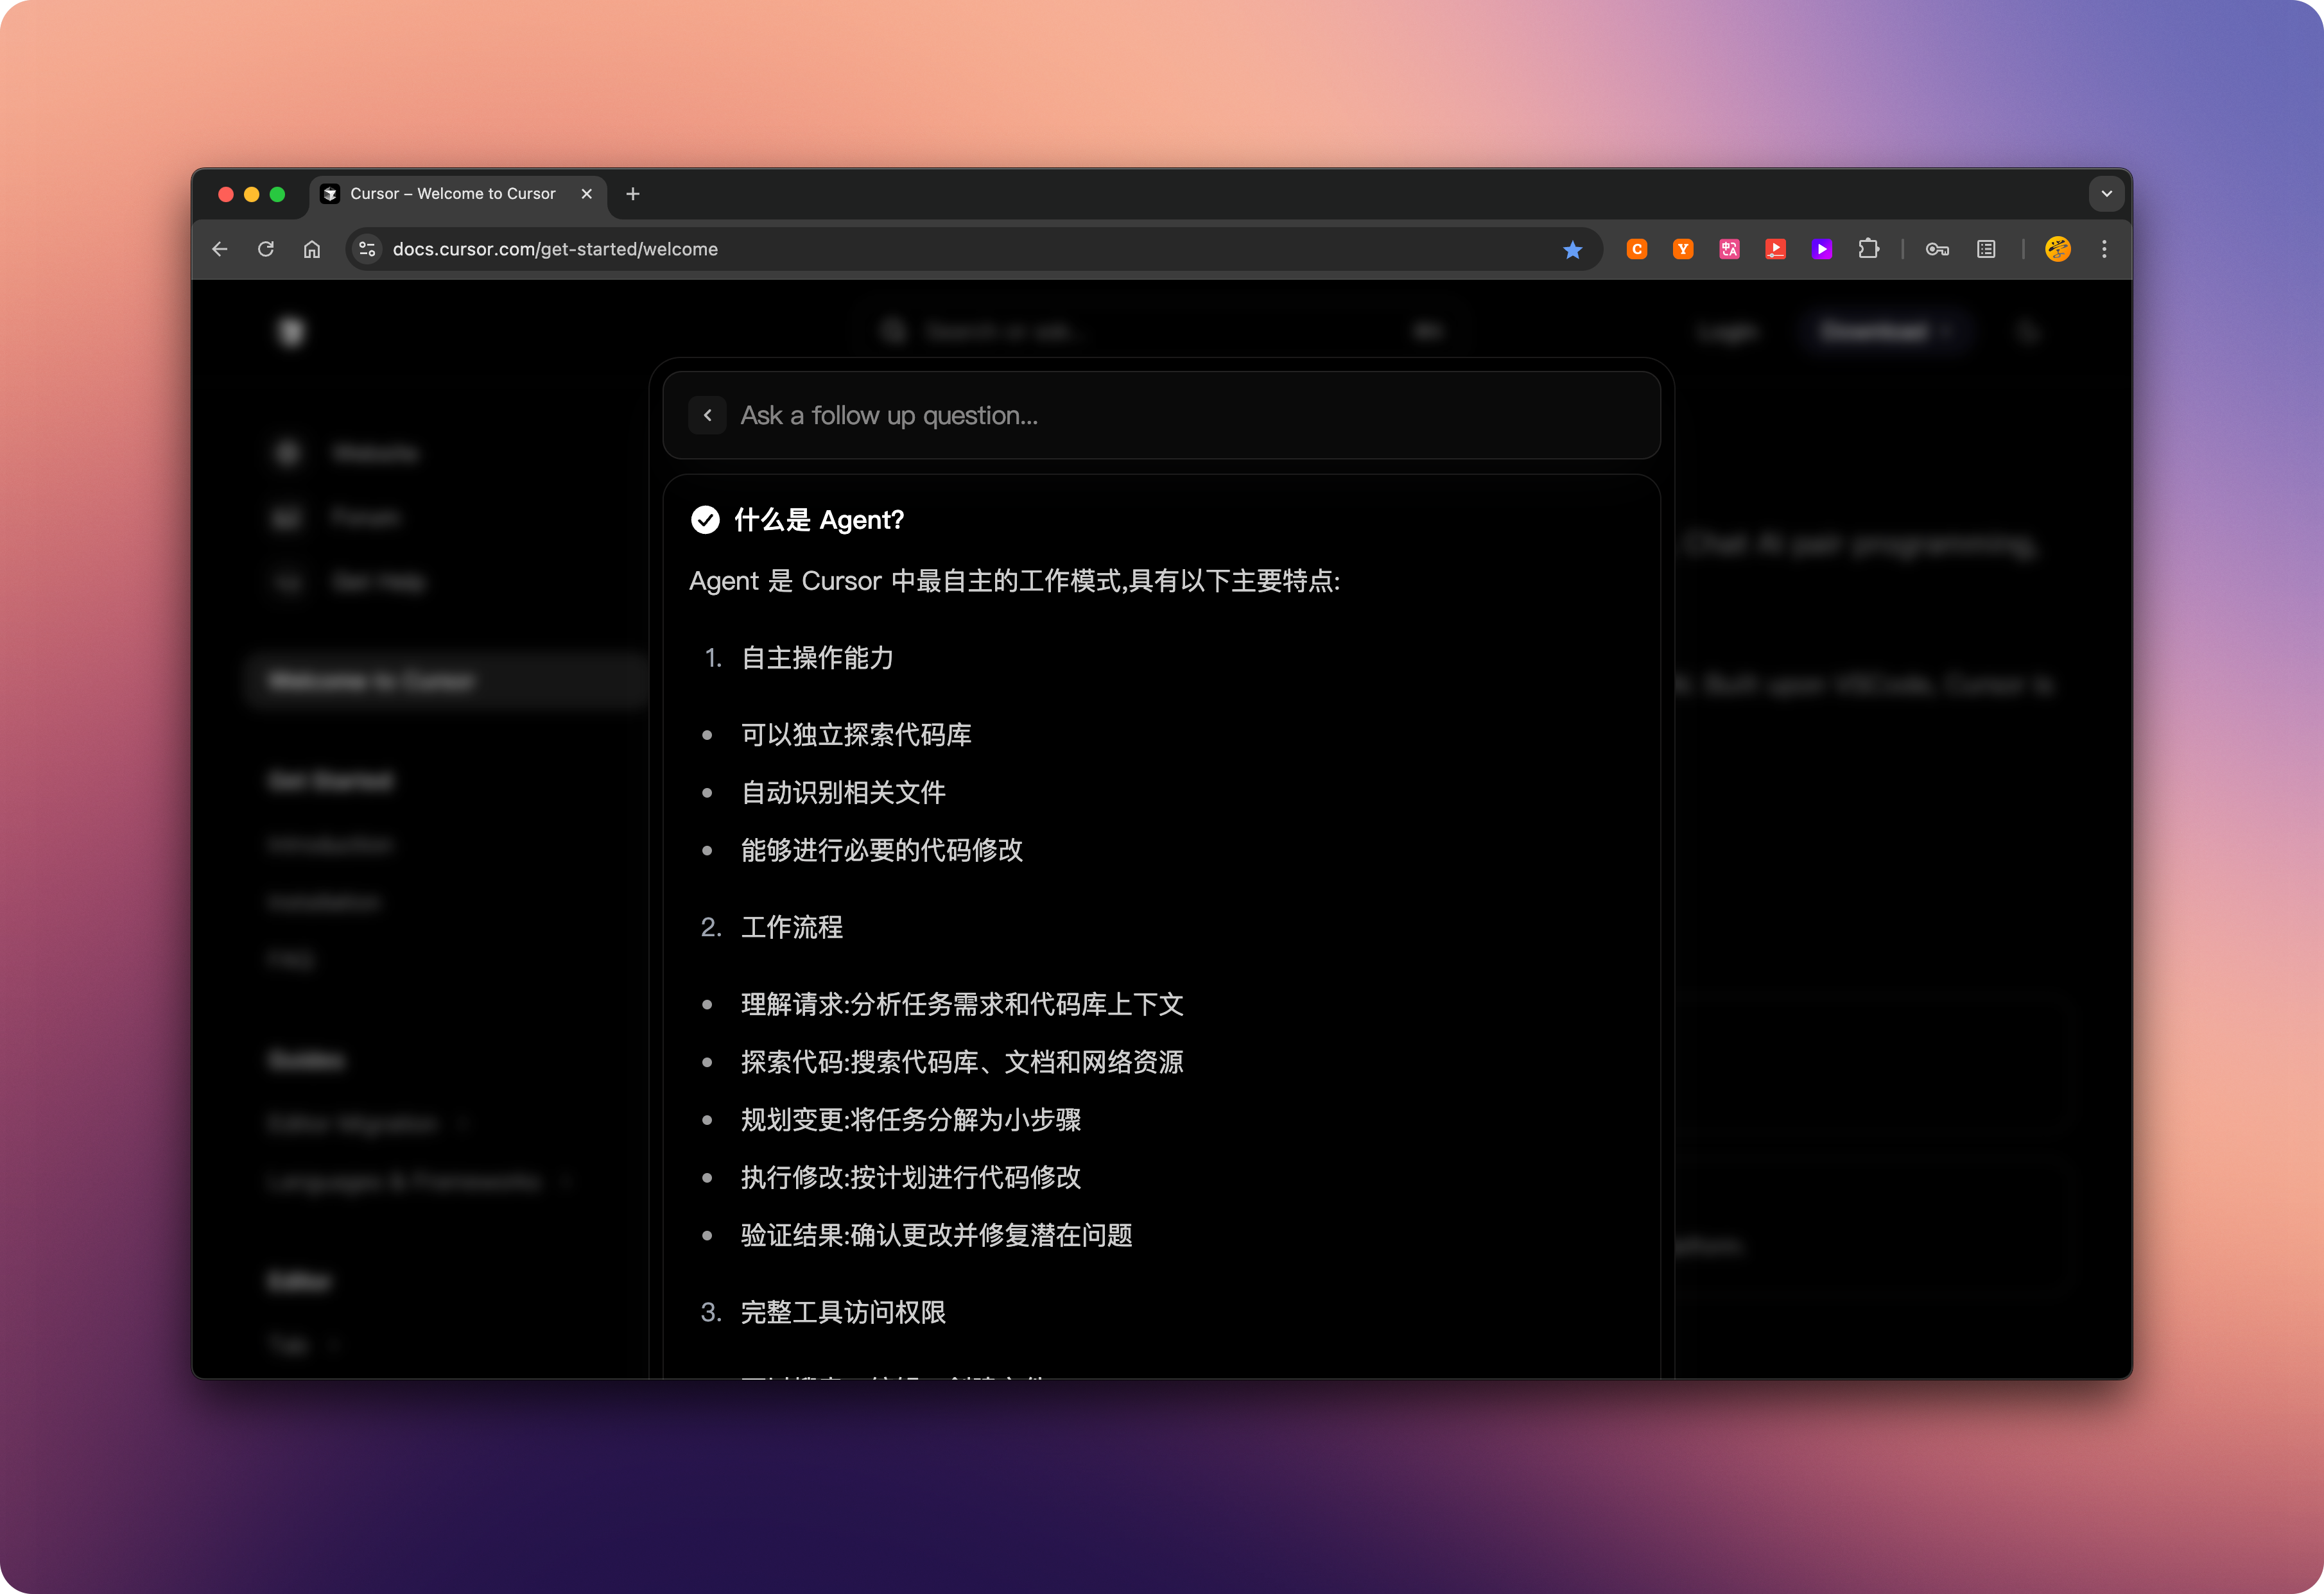Open the purple play button extension
2324x1594 pixels.
pyautogui.click(x=1822, y=249)
